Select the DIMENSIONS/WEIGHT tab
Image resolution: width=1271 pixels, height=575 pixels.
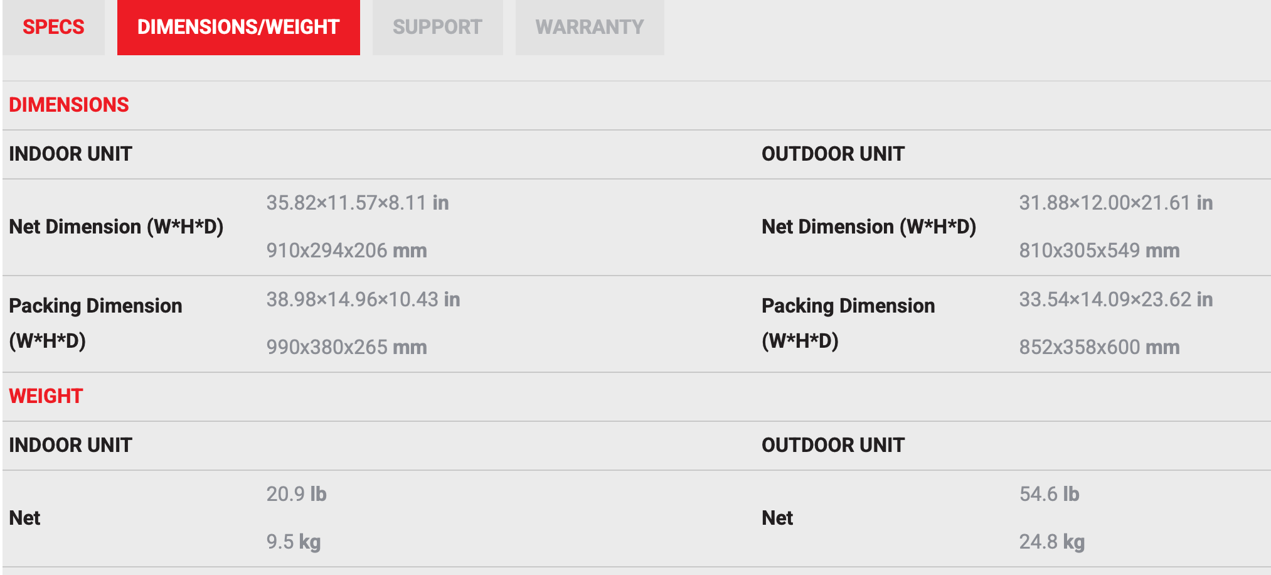pos(238,27)
